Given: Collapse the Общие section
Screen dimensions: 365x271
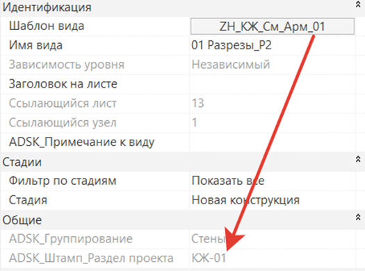Looking at the screenshot, I should coord(358,217).
